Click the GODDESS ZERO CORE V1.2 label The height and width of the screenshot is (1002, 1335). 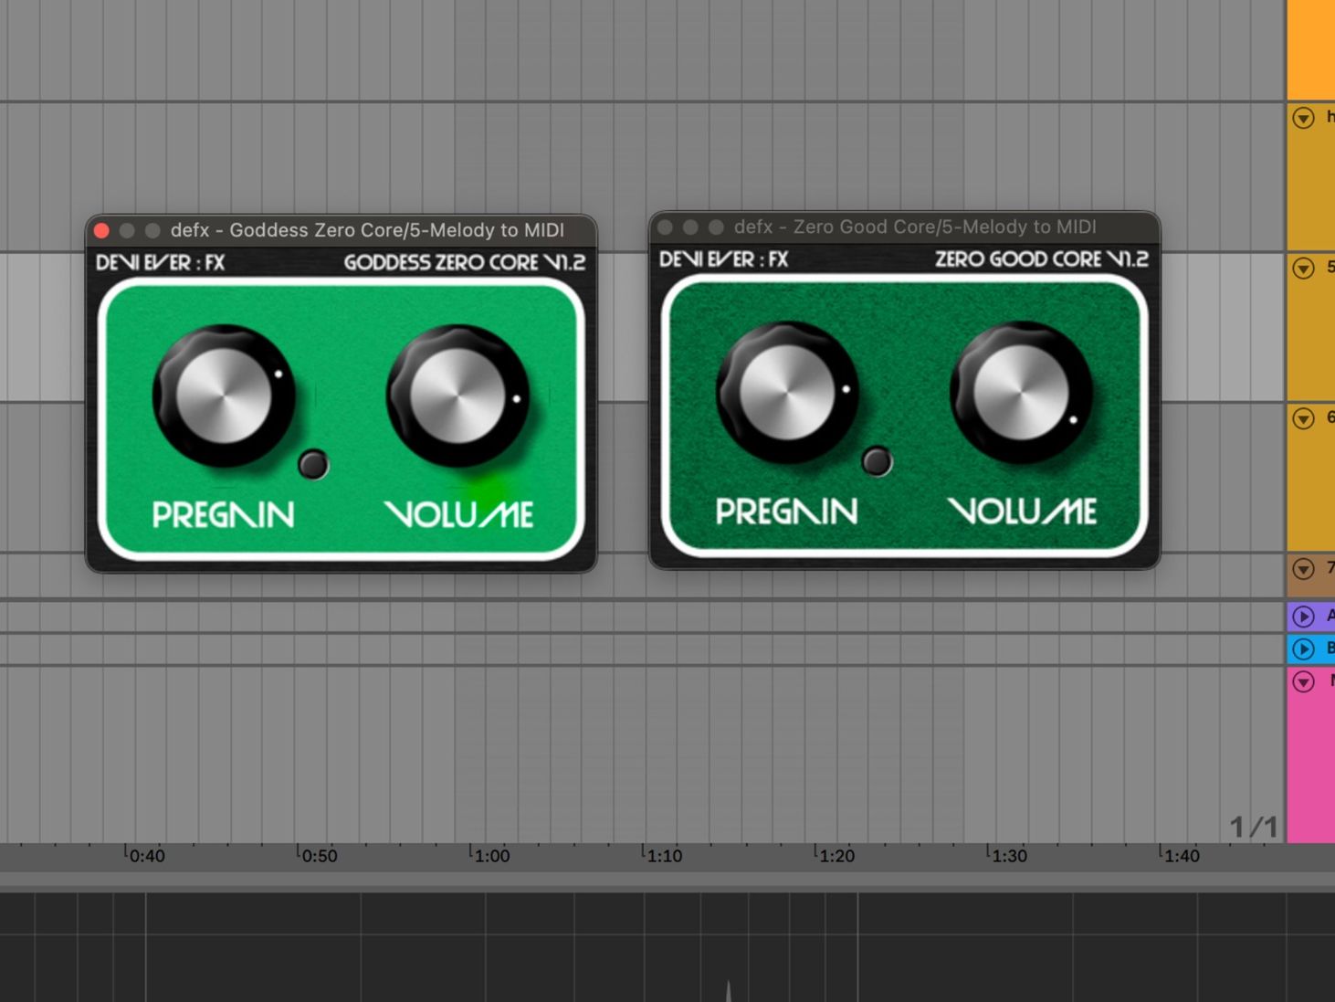tap(465, 263)
